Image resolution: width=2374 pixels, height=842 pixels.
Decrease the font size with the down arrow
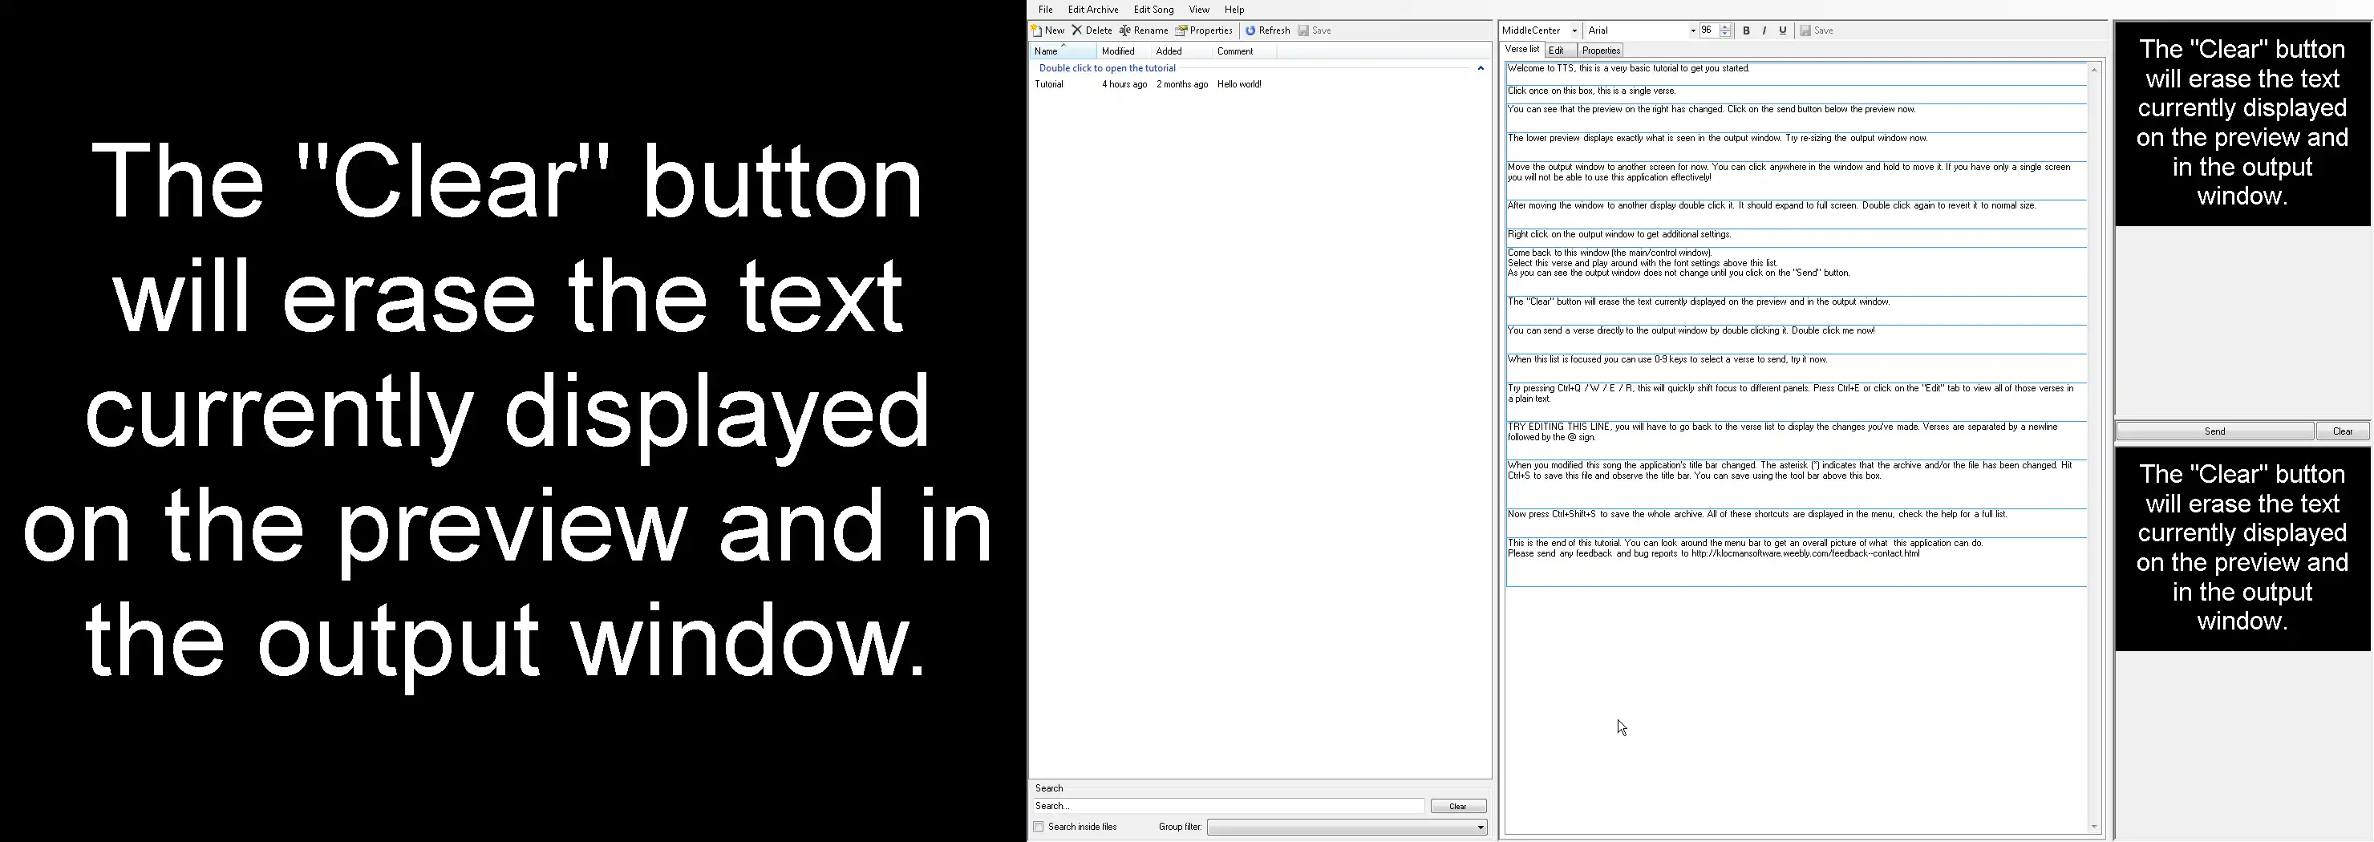[x=1725, y=34]
